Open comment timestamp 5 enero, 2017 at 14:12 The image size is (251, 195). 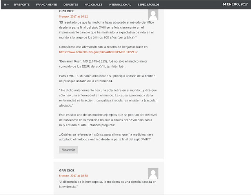point(73,17)
